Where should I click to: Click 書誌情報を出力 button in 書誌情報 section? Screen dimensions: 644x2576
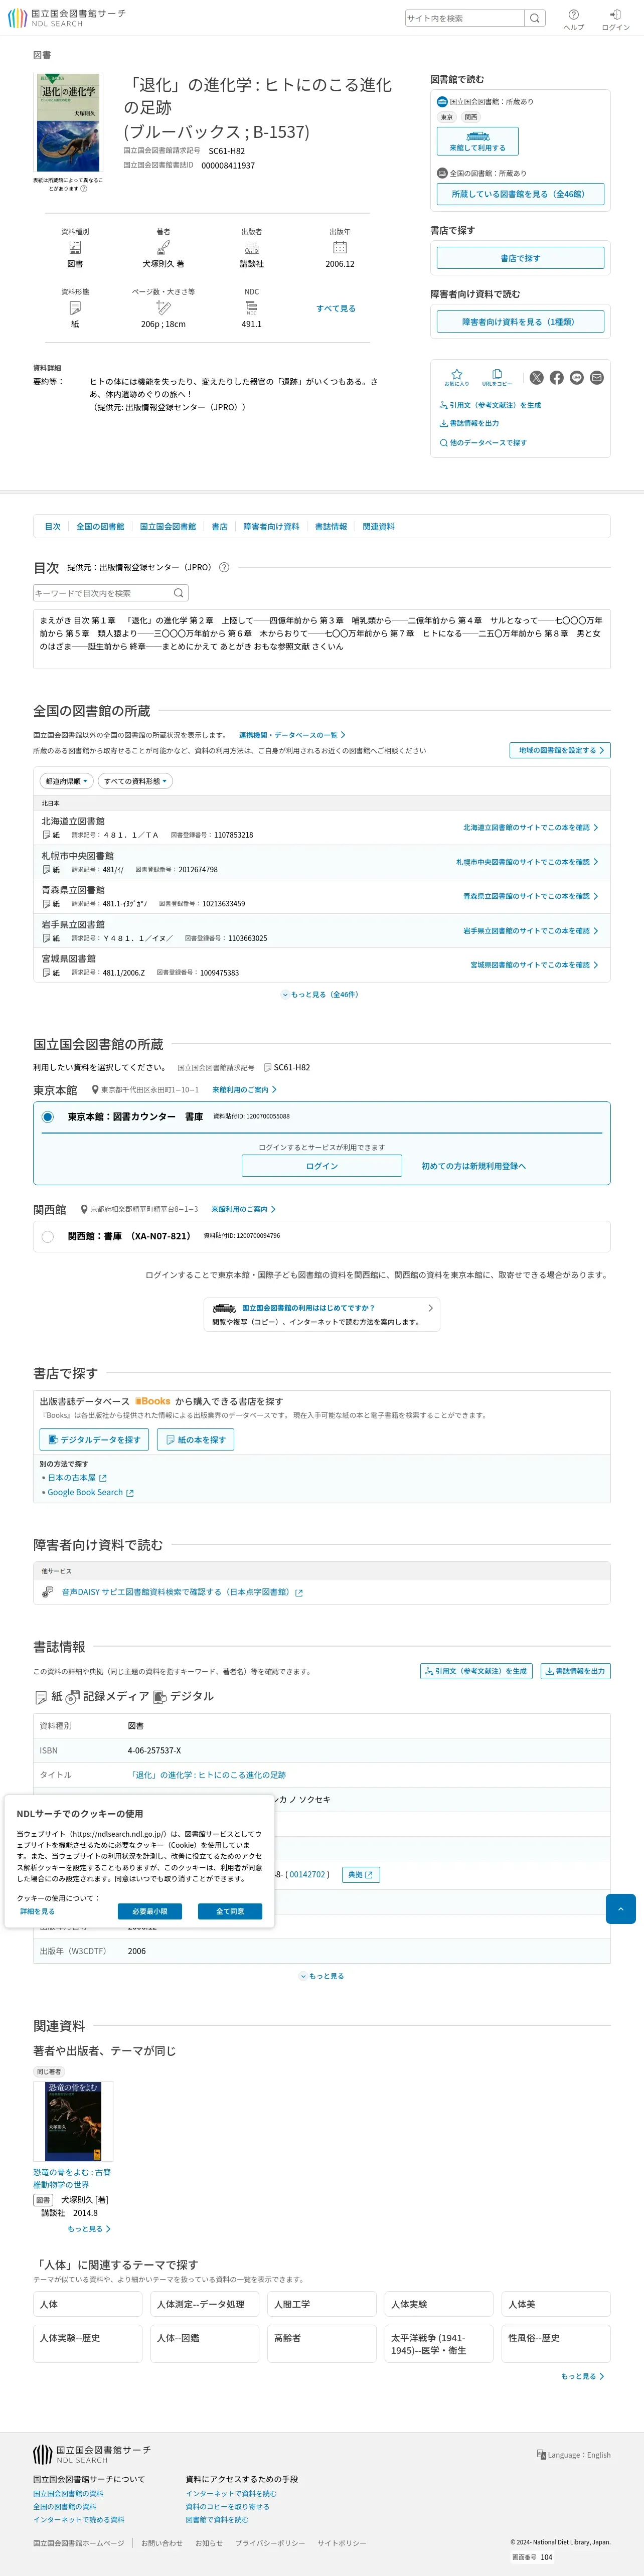coord(575,1671)
